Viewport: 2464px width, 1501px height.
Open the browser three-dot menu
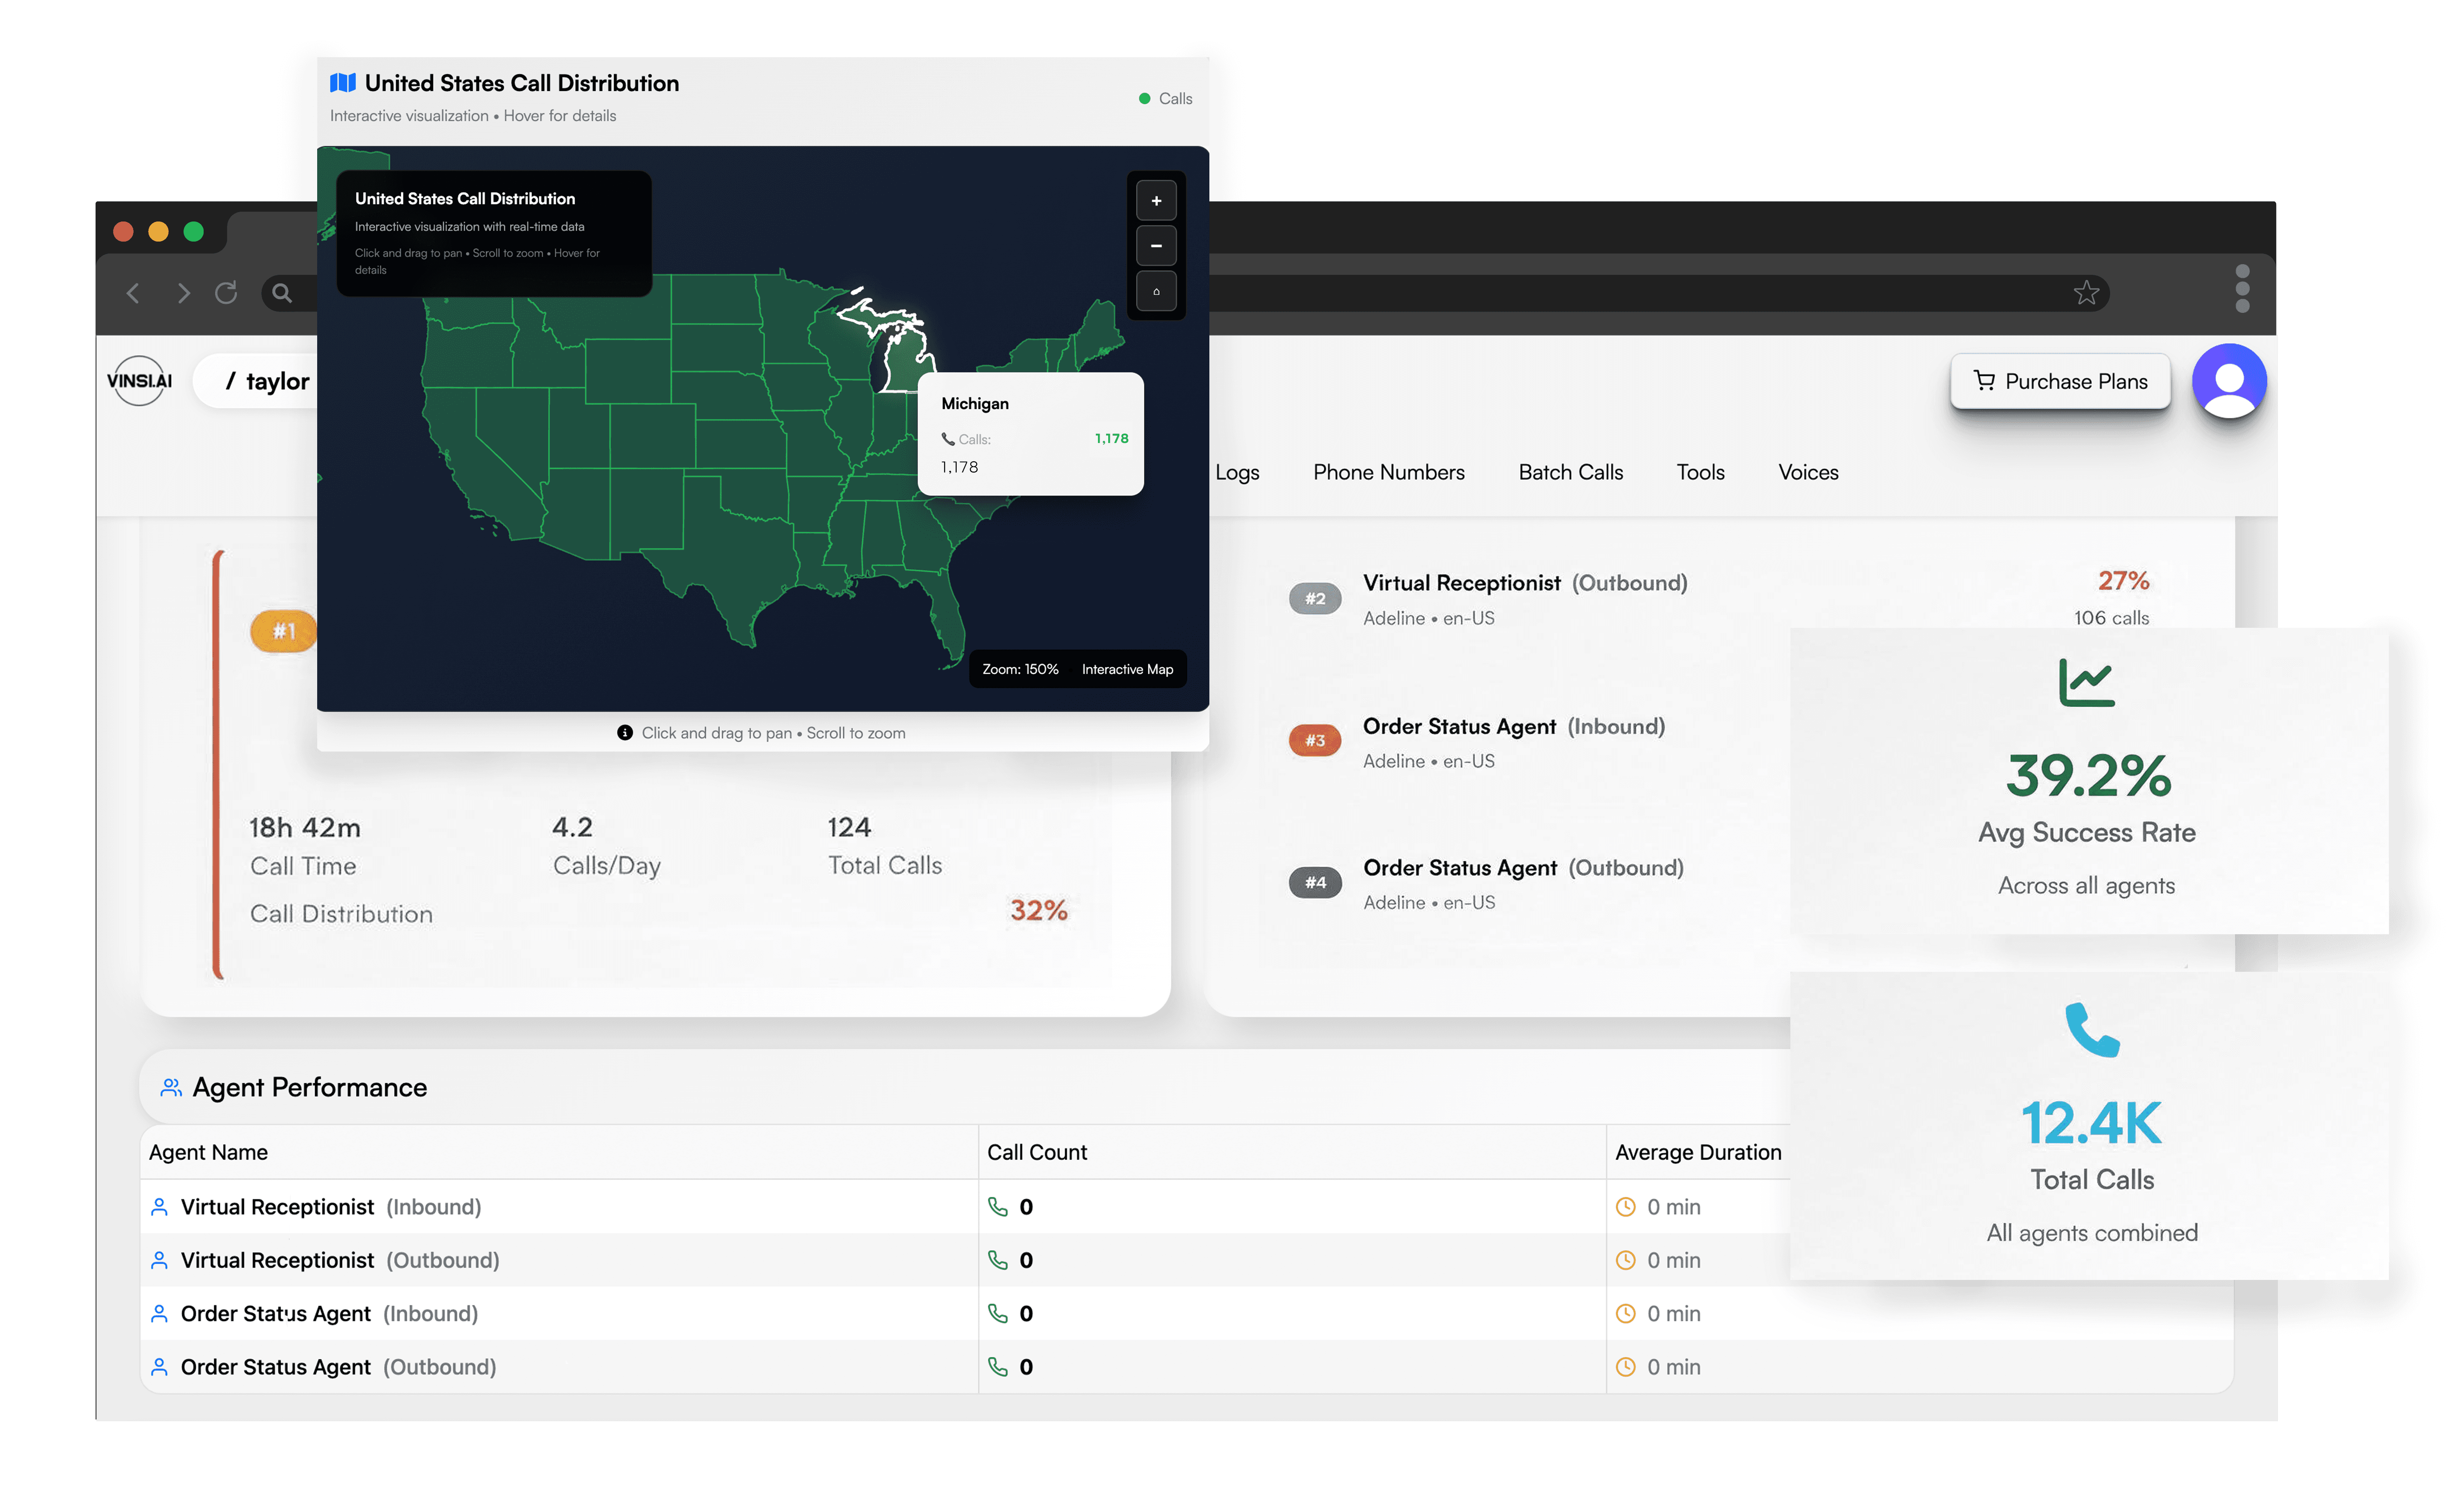click(2242, 289)
